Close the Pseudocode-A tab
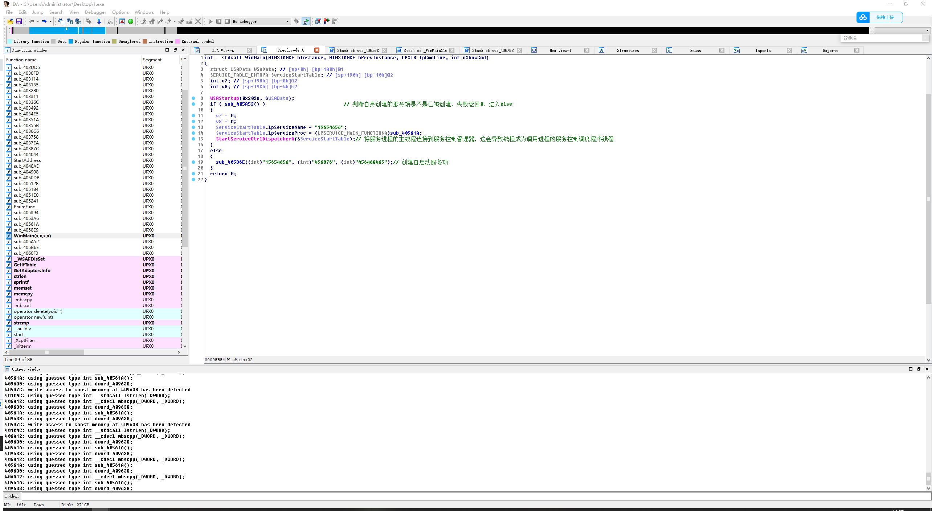This screenshot has height=511, width=932. click(317, 50)
